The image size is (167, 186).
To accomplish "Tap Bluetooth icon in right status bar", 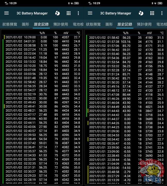I will coord(152,3).
